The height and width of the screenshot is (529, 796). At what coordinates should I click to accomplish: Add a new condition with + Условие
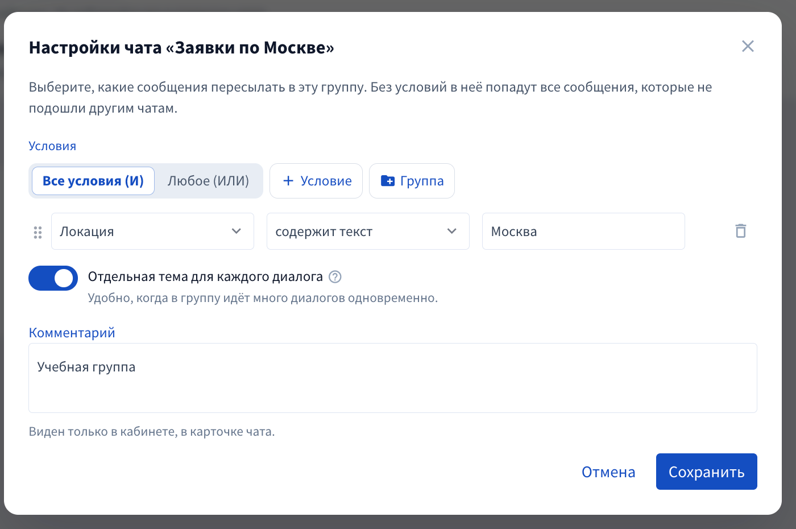[x=316, y=181]
